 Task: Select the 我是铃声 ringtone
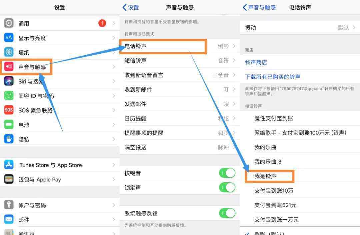pos(300,176)
